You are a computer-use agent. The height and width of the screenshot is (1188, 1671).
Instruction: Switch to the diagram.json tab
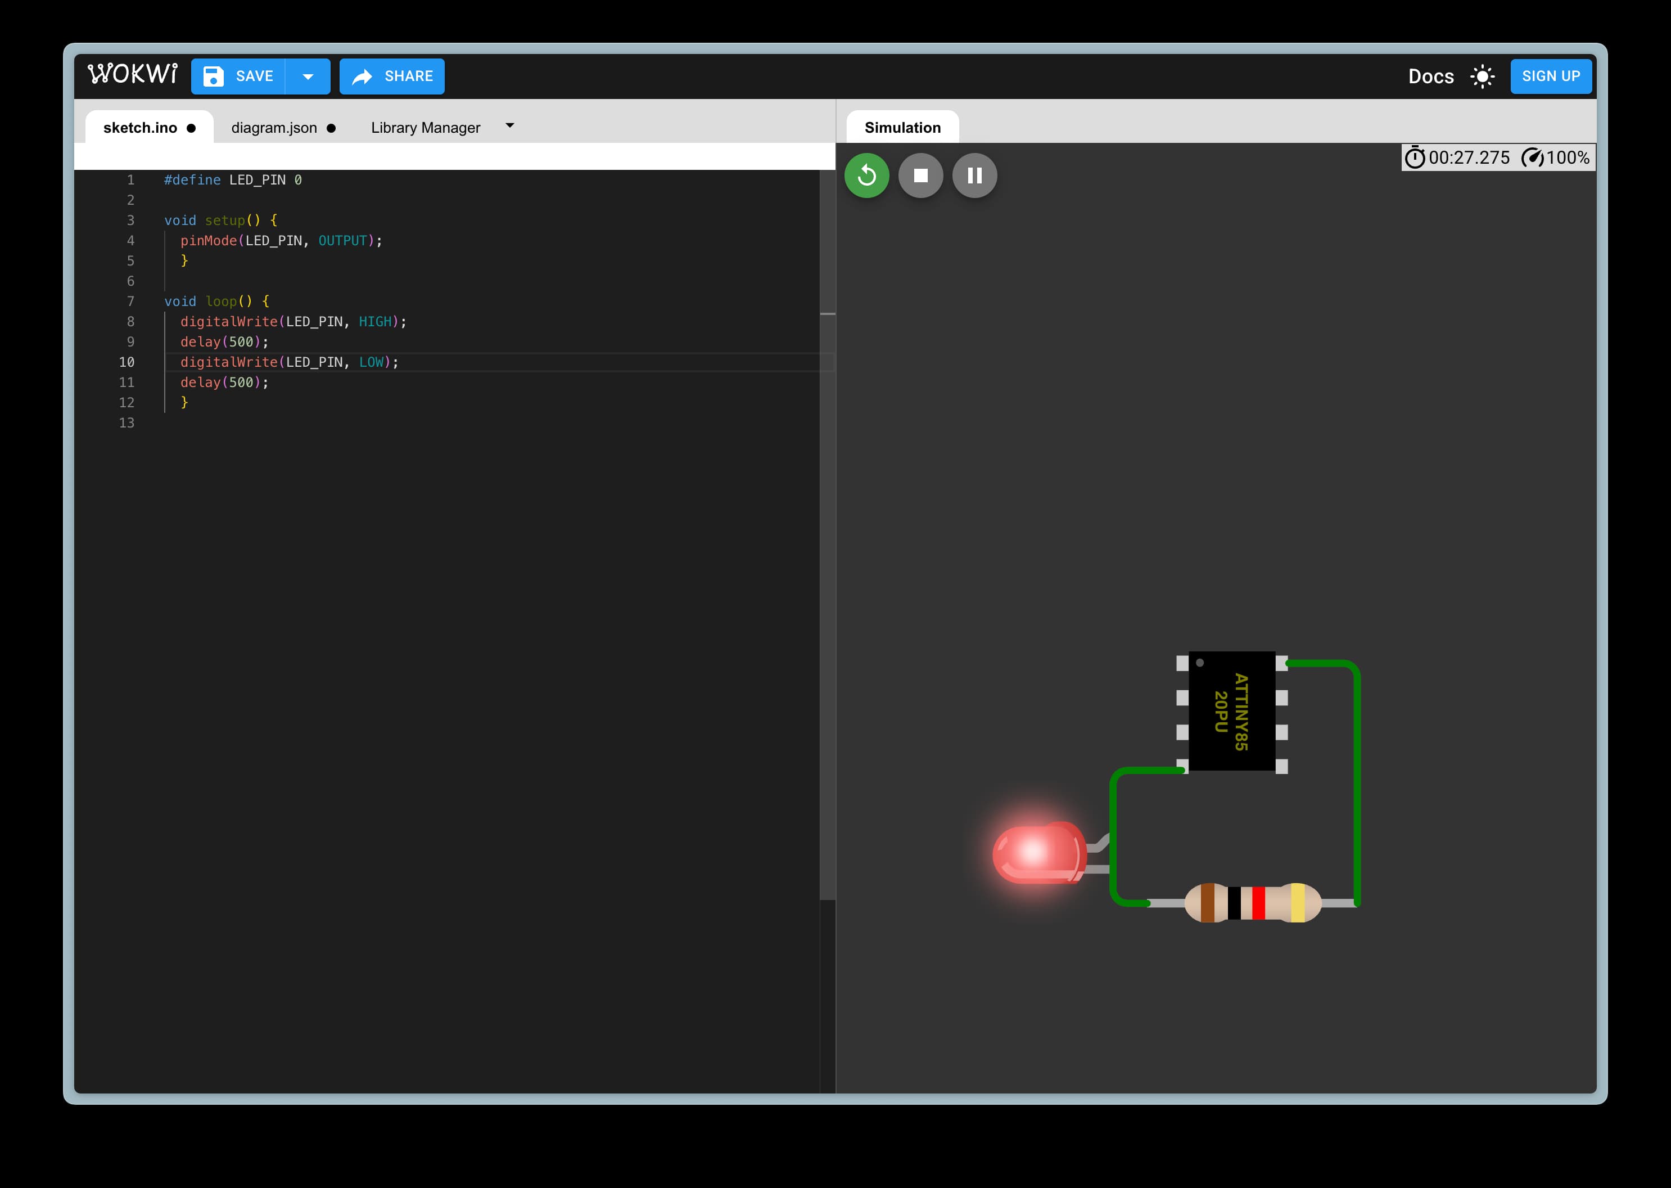click(275, 127)
